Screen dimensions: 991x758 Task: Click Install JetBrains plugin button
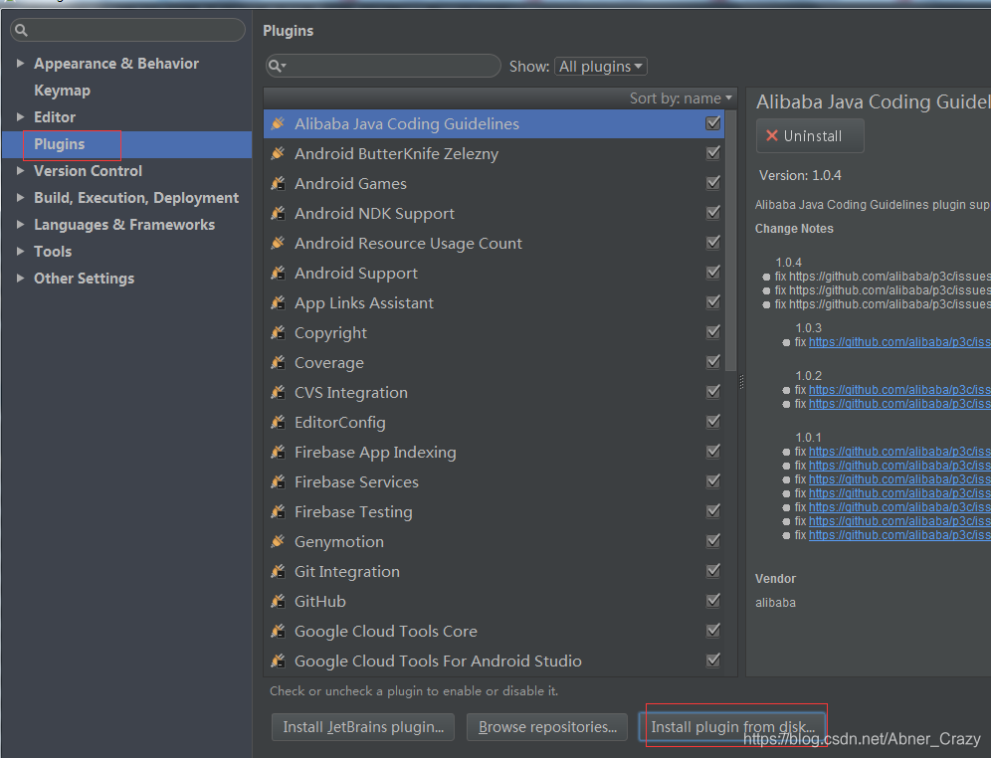(363, 727)
